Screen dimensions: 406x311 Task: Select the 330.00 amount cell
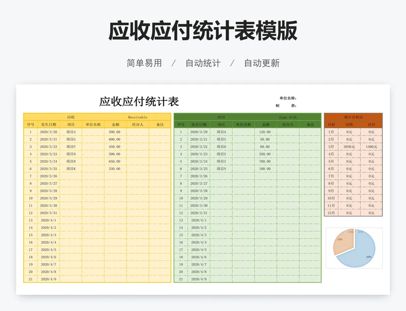pyautogui.click(x=115, y=168)
